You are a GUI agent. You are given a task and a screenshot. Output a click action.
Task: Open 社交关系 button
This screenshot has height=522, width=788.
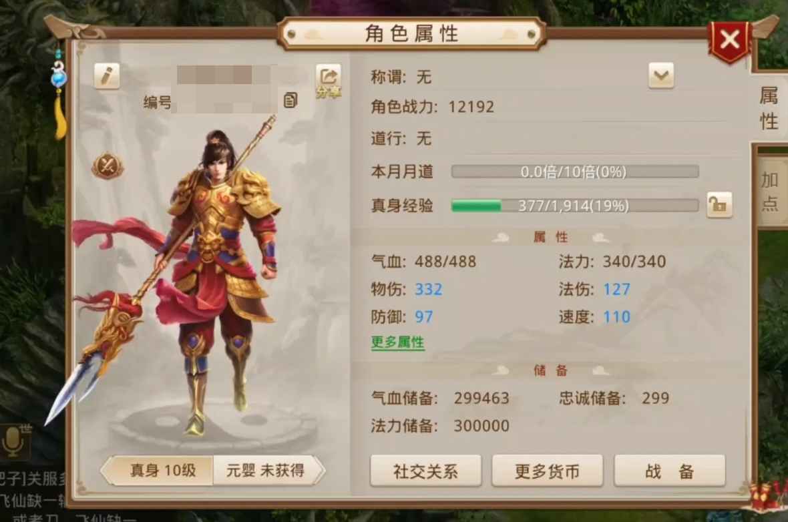425,471
